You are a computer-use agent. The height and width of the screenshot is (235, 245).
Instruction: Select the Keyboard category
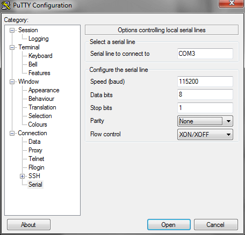40,56
